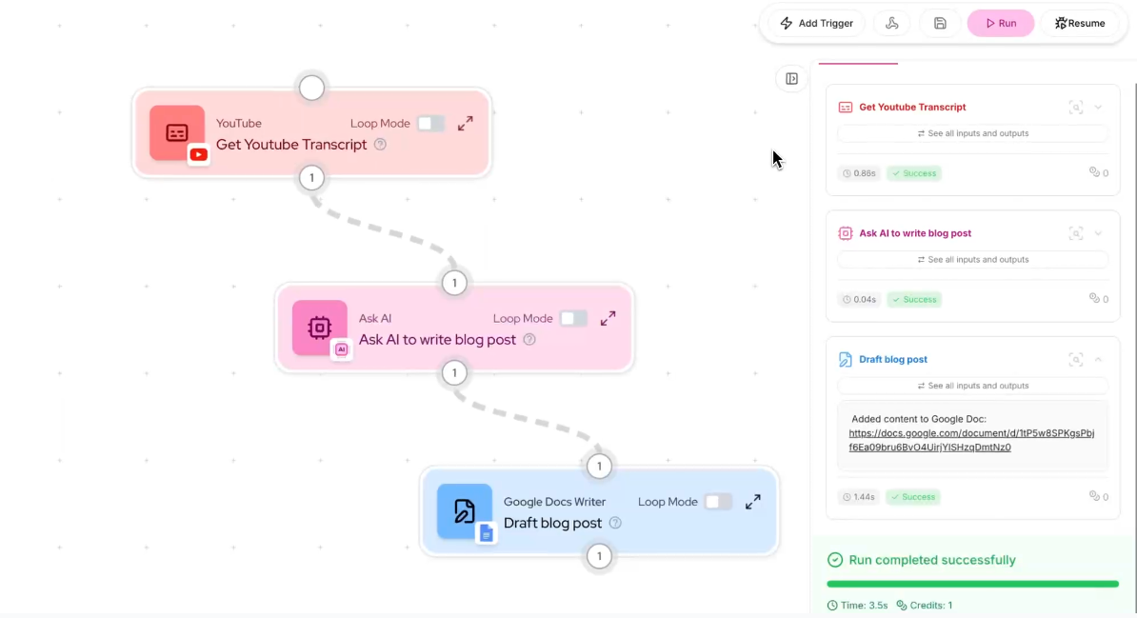Enable Loop Mode on Ask AI node
Viewport: 1137px width, 618px height.
pos(573,319)
